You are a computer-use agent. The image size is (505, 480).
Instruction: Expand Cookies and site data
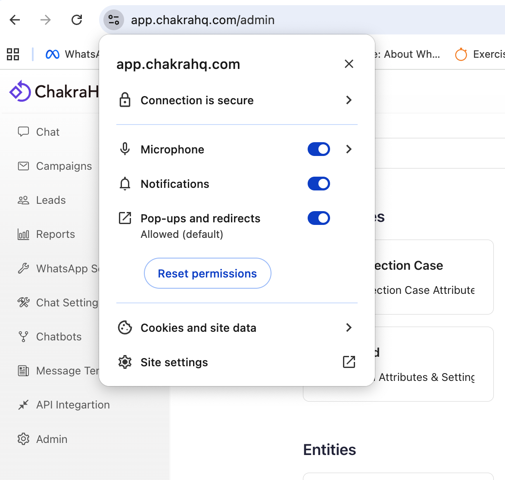pos(349,327)
